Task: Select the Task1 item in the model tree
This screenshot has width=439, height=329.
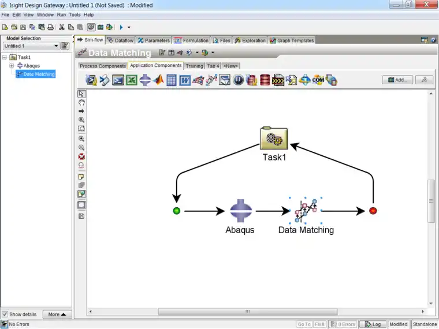Action: [x=20, y=57]
